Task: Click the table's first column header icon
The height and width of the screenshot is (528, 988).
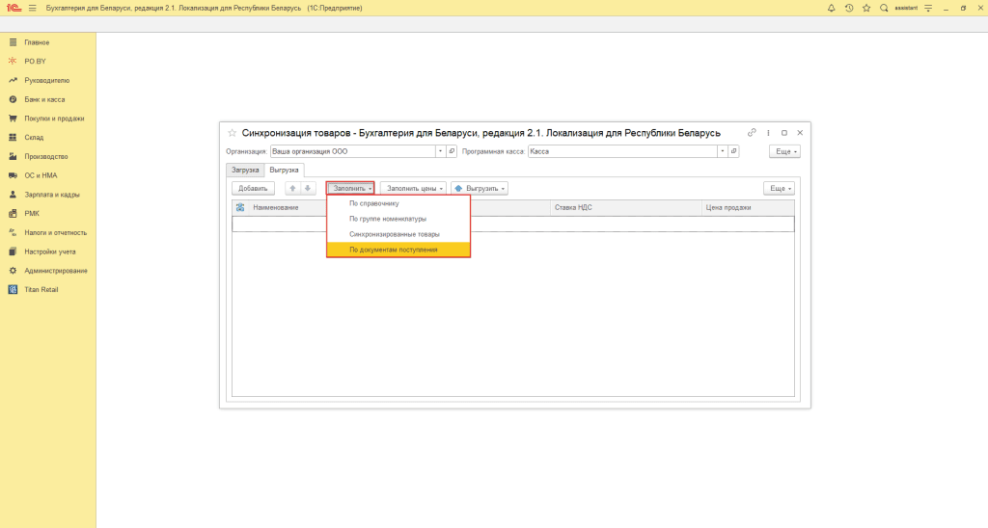Action: click(x=240, y=208)
